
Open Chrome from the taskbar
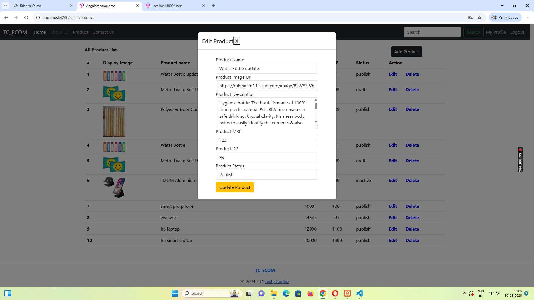point(323,293)
